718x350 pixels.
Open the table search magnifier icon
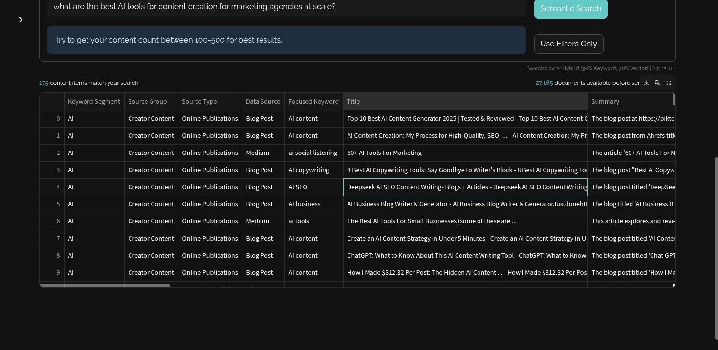pos(657,83)
